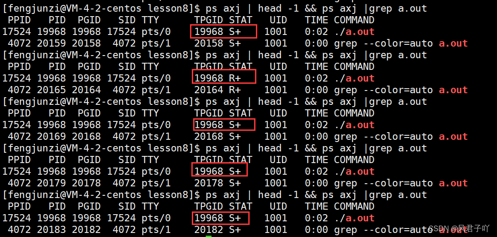Click S+ status on the PID 20179 row
Image resolution: width=497 pixels, height=237 pixels.
pyautogui.click(x=235, y=183)
